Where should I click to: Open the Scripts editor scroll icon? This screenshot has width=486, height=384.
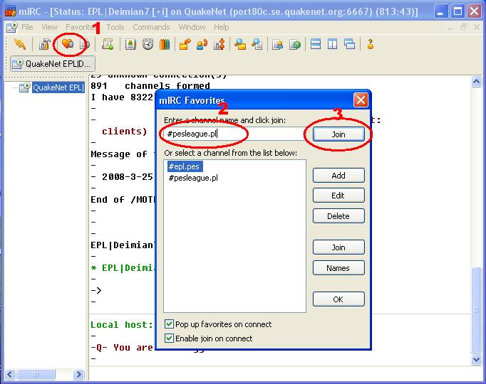click(108, 45)
